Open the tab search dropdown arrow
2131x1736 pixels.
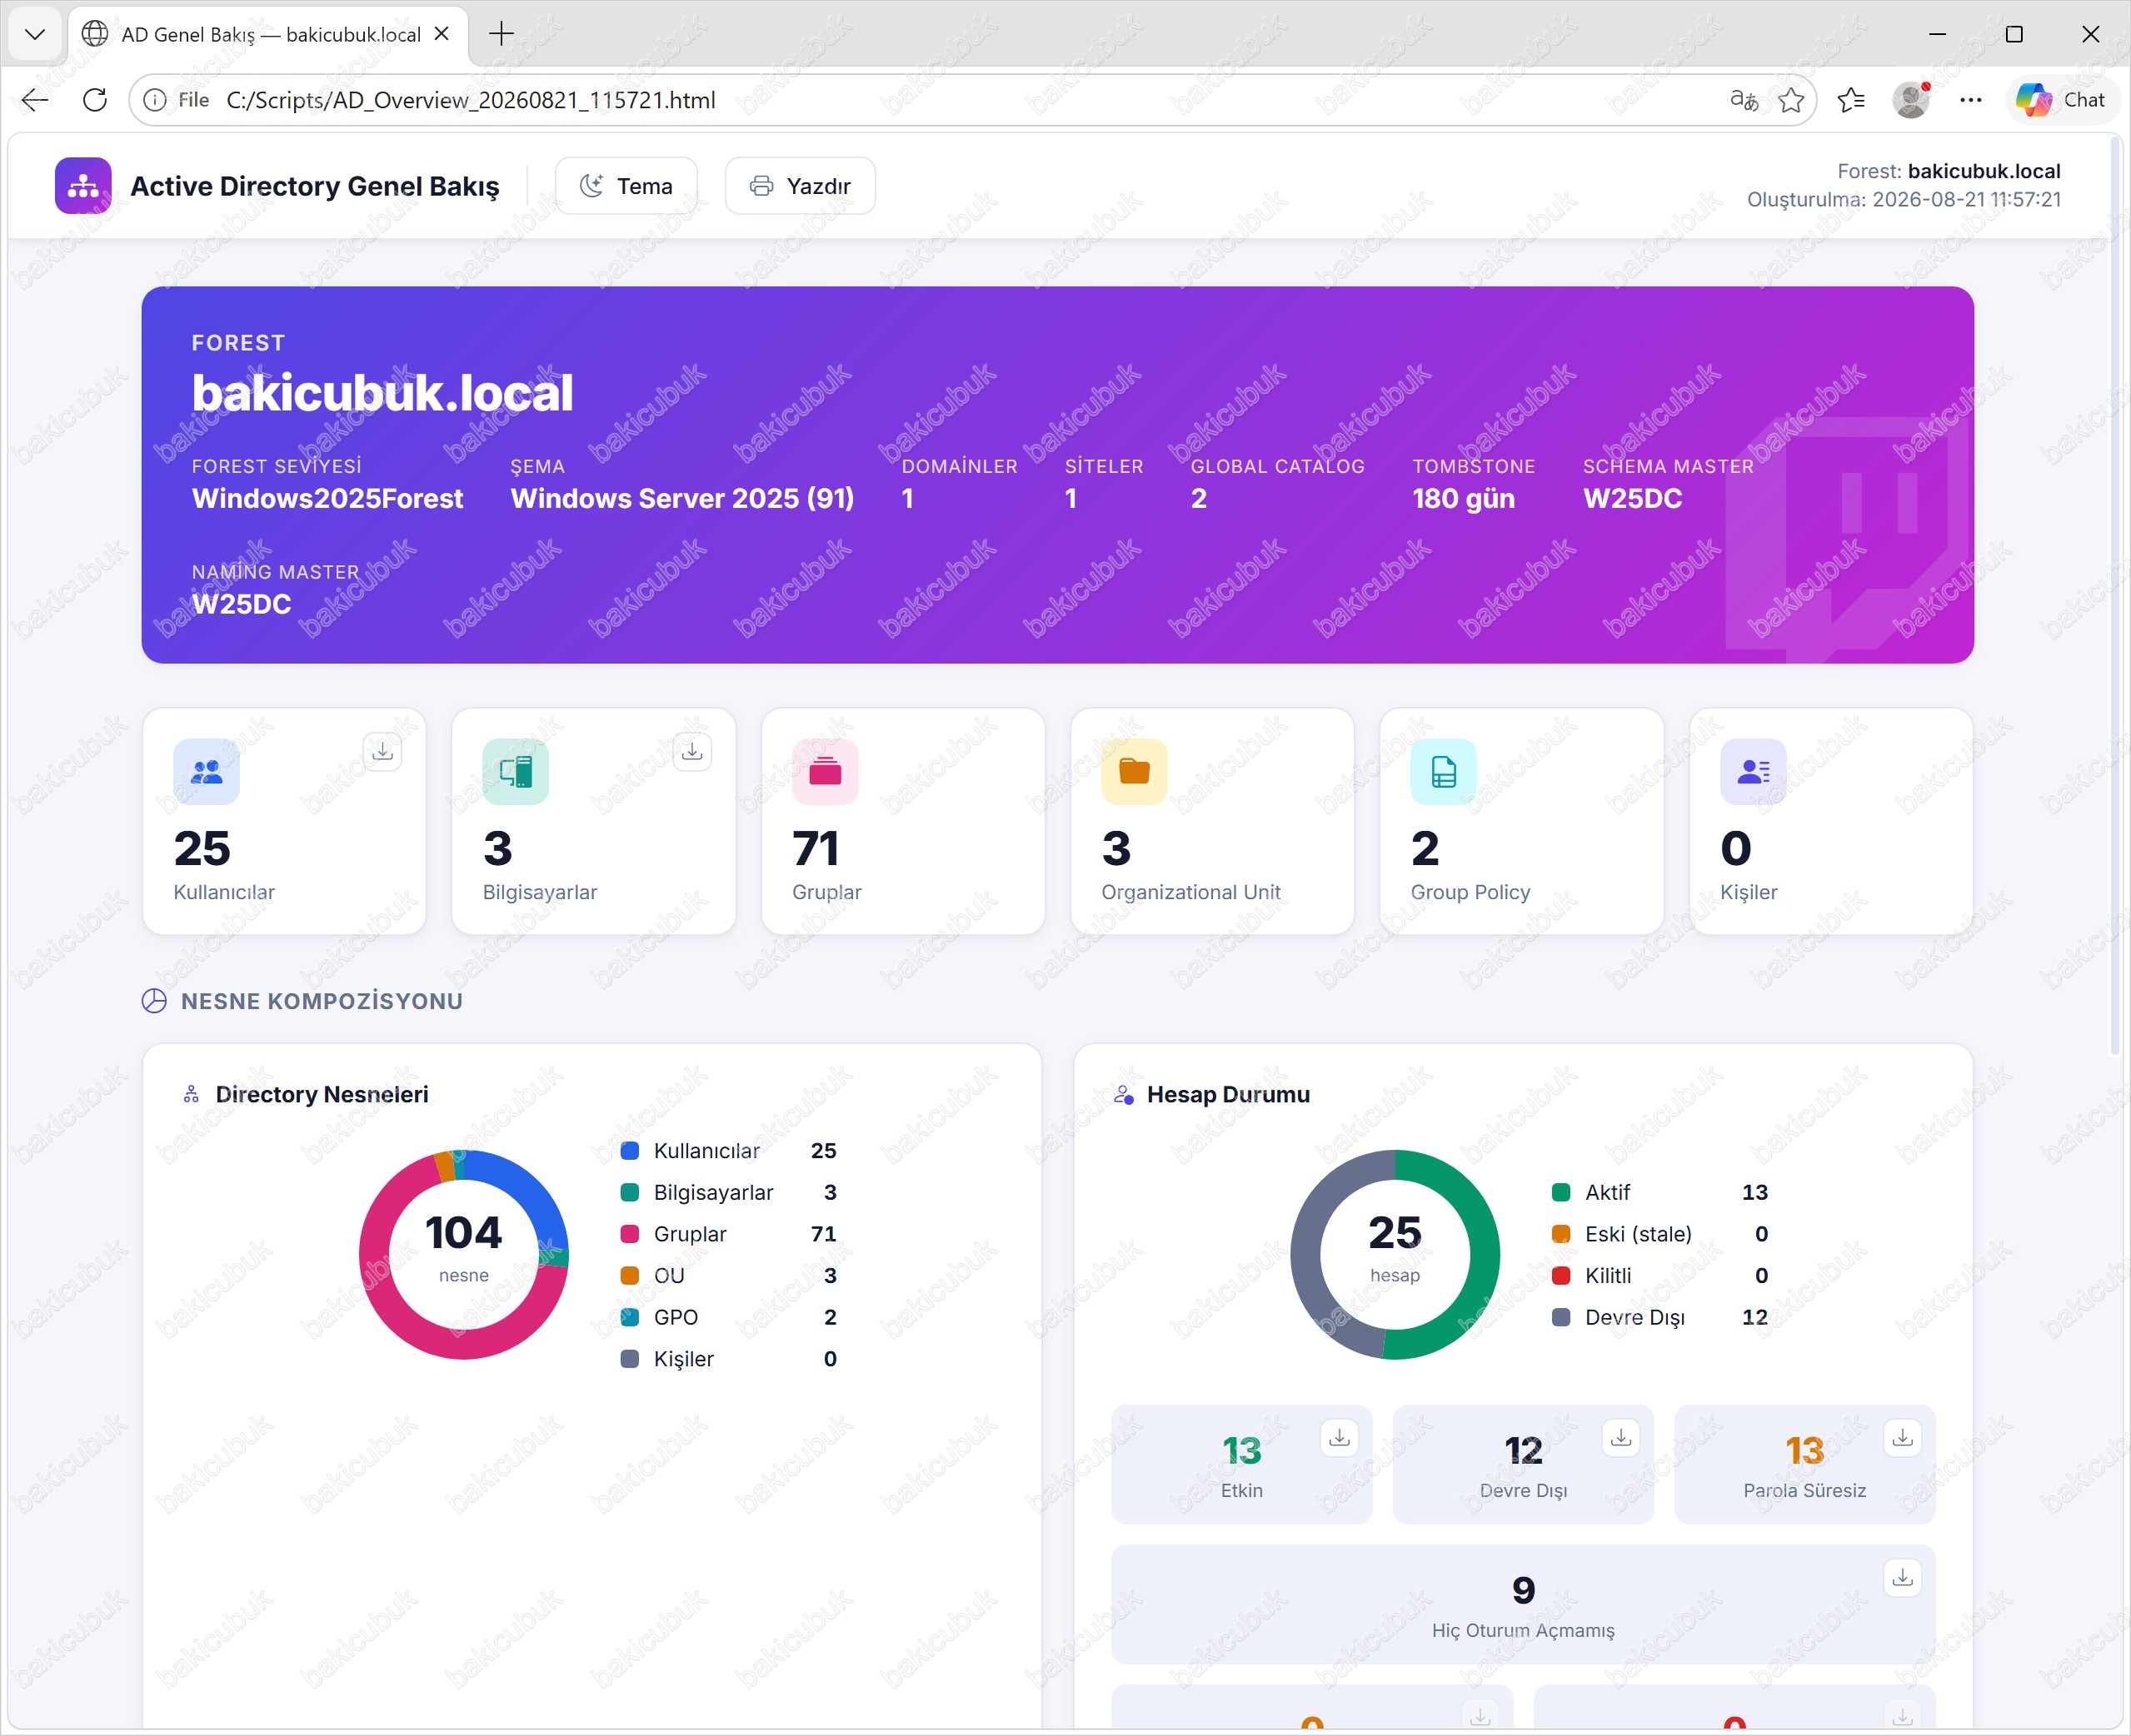coord(35,35)
